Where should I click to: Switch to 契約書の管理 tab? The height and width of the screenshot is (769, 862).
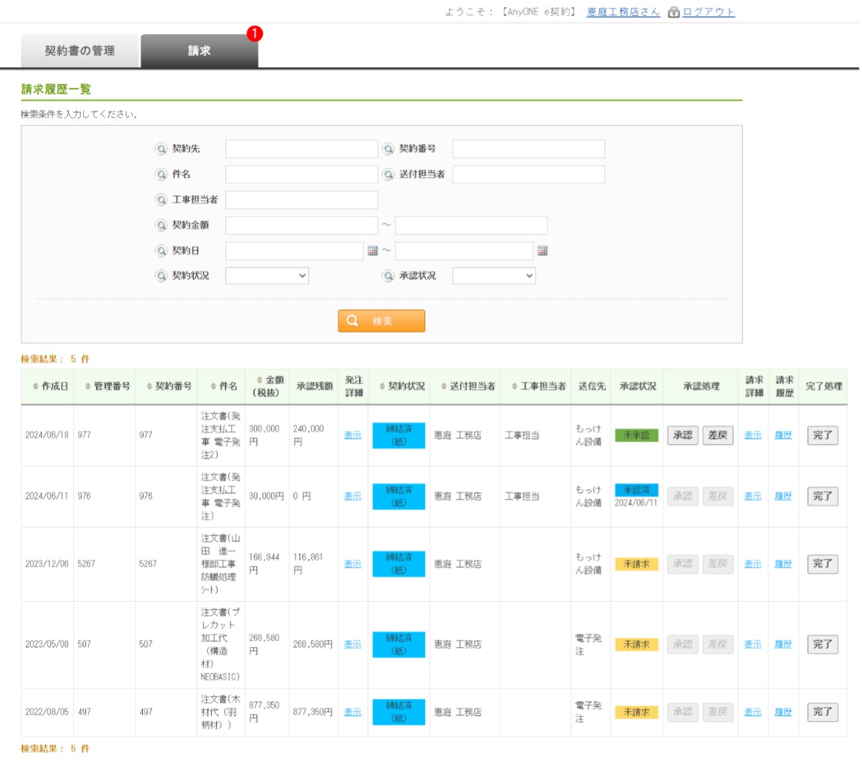80,51
